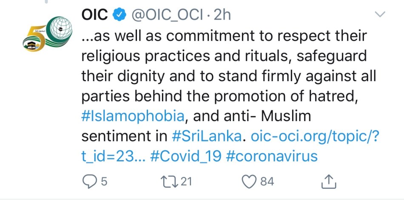The image size is (404, 200).
Task: Open the tweet options chevron menu
Action: [x=380, y=15]
